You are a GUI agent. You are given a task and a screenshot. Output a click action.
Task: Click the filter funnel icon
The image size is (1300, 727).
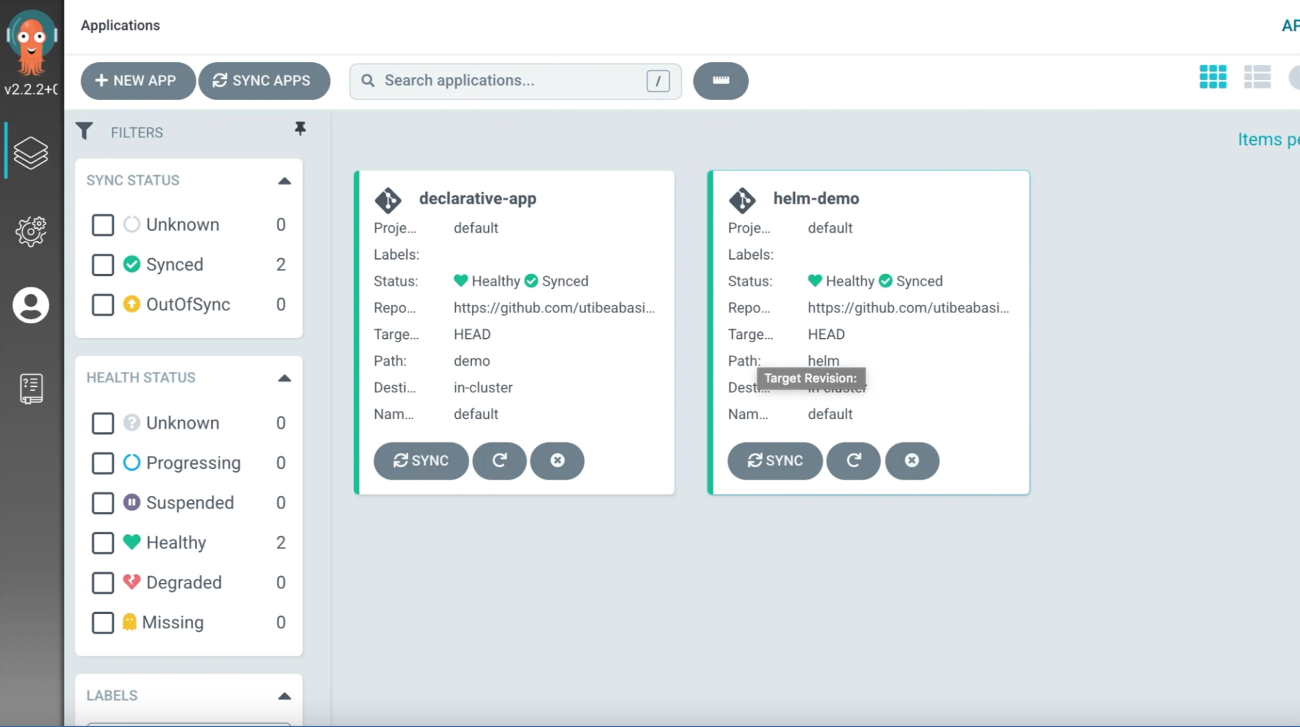coord(84,131)
